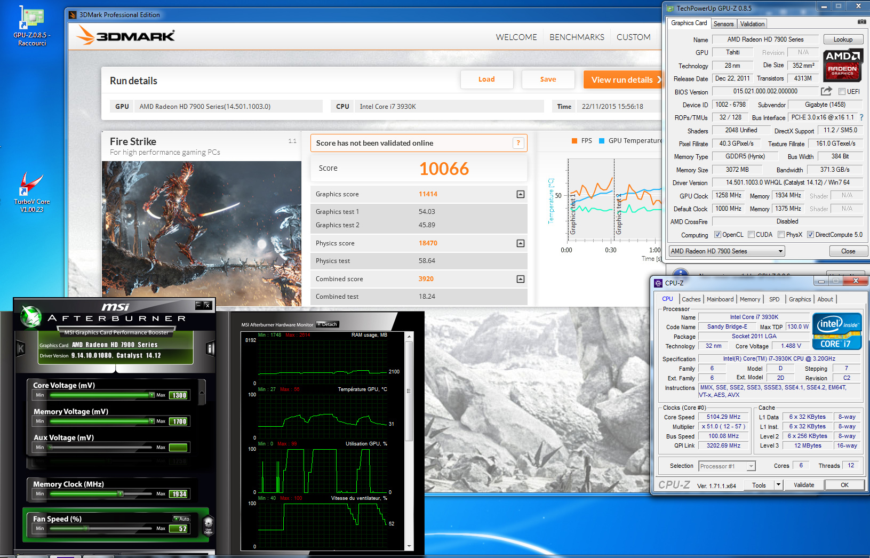Open the CPU-Z Processor selection dropdown

727,466
